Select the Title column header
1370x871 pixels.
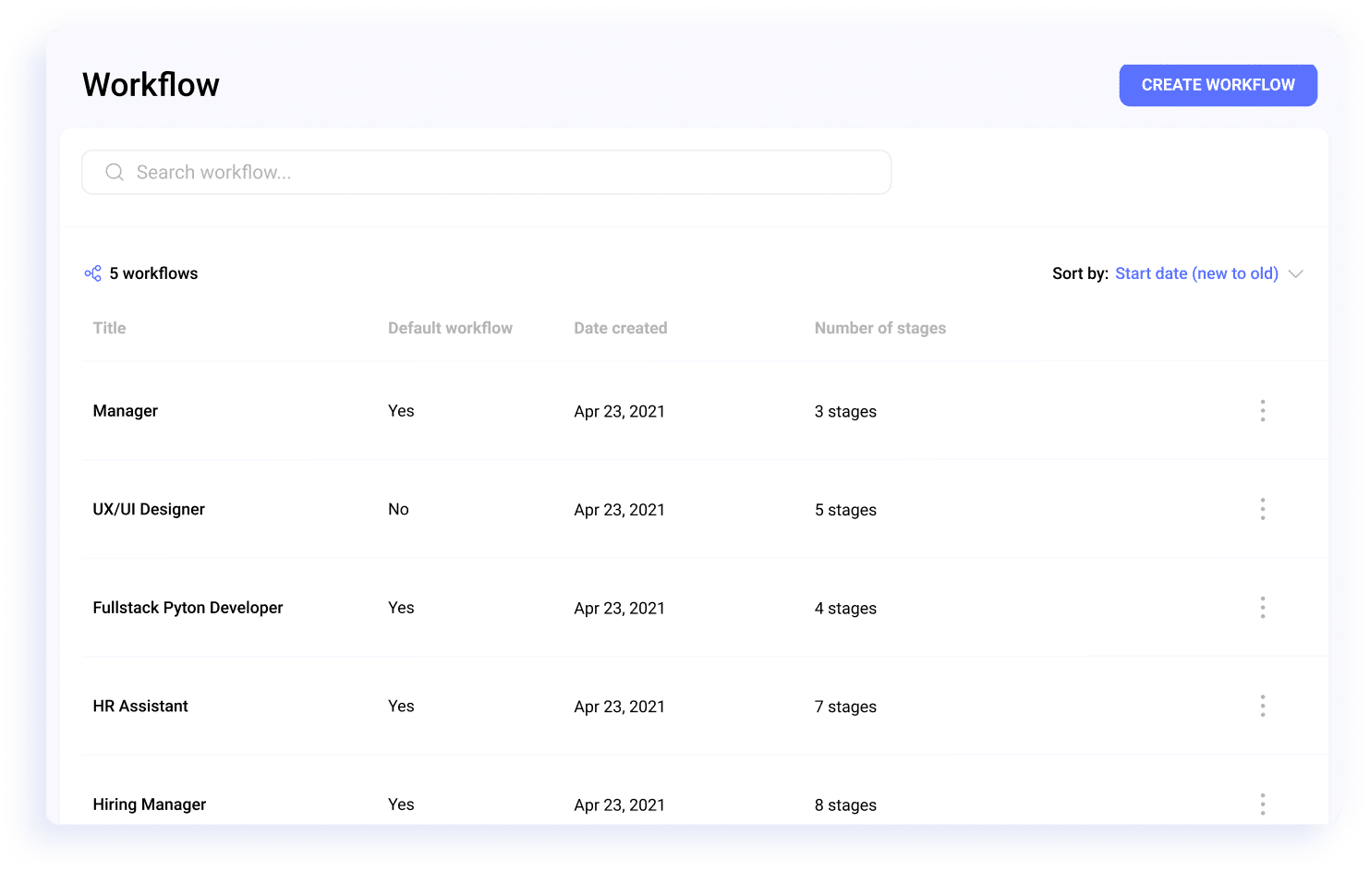tap(109, 328)
